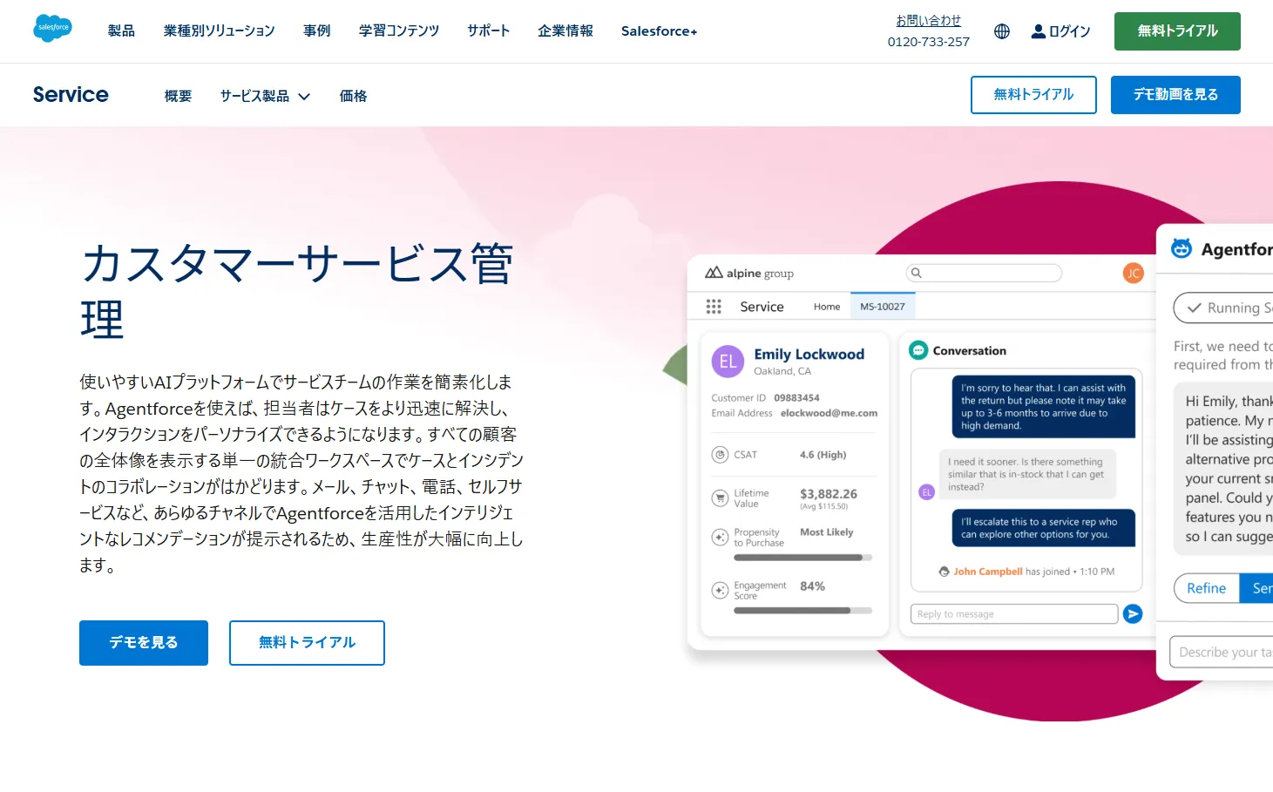Click the Engagement Score progress bar
The width and height of the screenshot is (1273, 792).
tap(802, 611)
